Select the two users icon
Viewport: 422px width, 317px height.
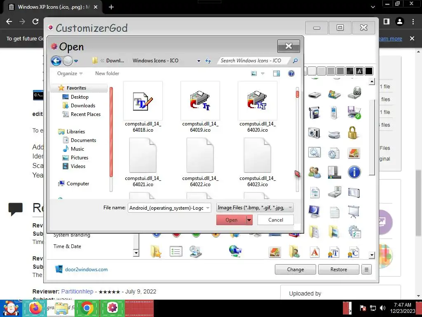314,172
